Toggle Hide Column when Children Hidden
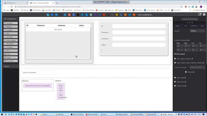This screenshot has height=116, width=207. [175, 63]
